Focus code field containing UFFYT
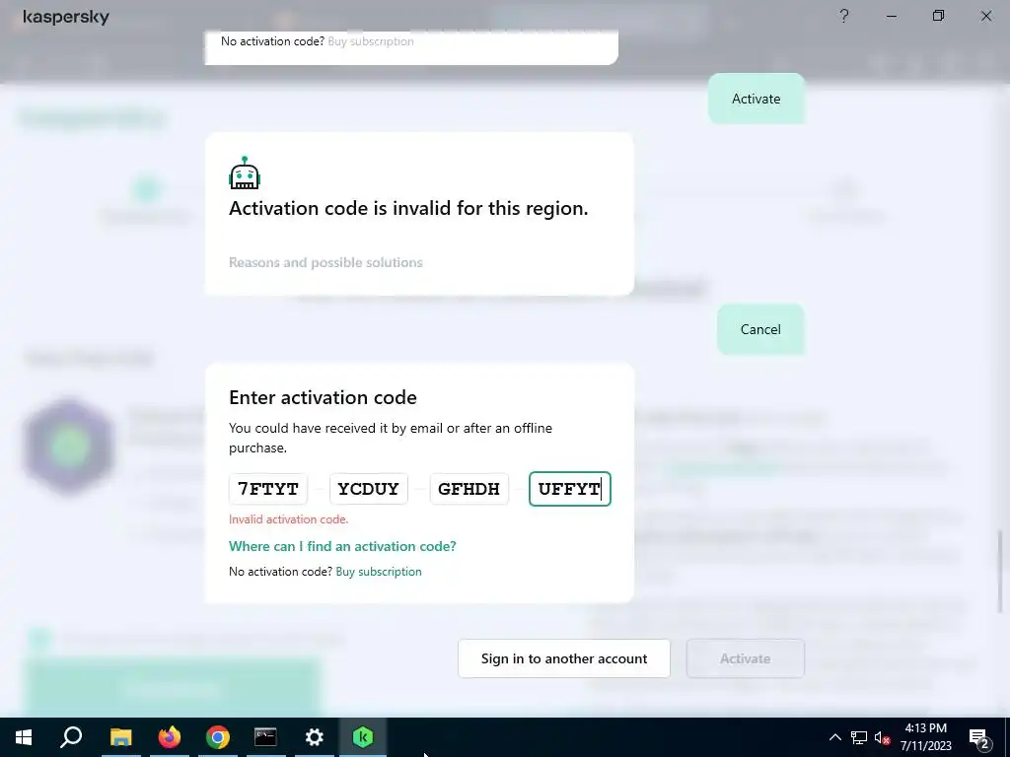 (x=569, y=489)
